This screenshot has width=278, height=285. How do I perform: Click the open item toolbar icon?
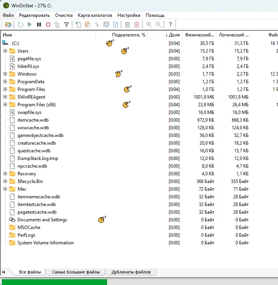pos(78,24)
